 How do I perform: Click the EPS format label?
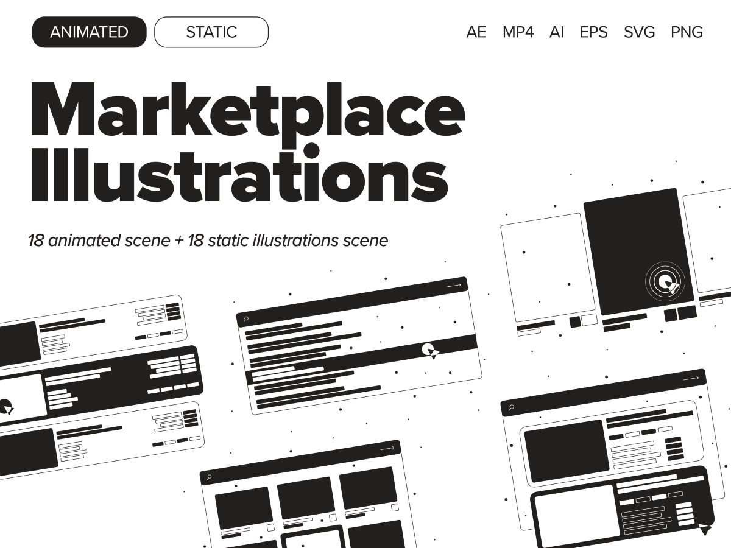click(x=593, y=32)
